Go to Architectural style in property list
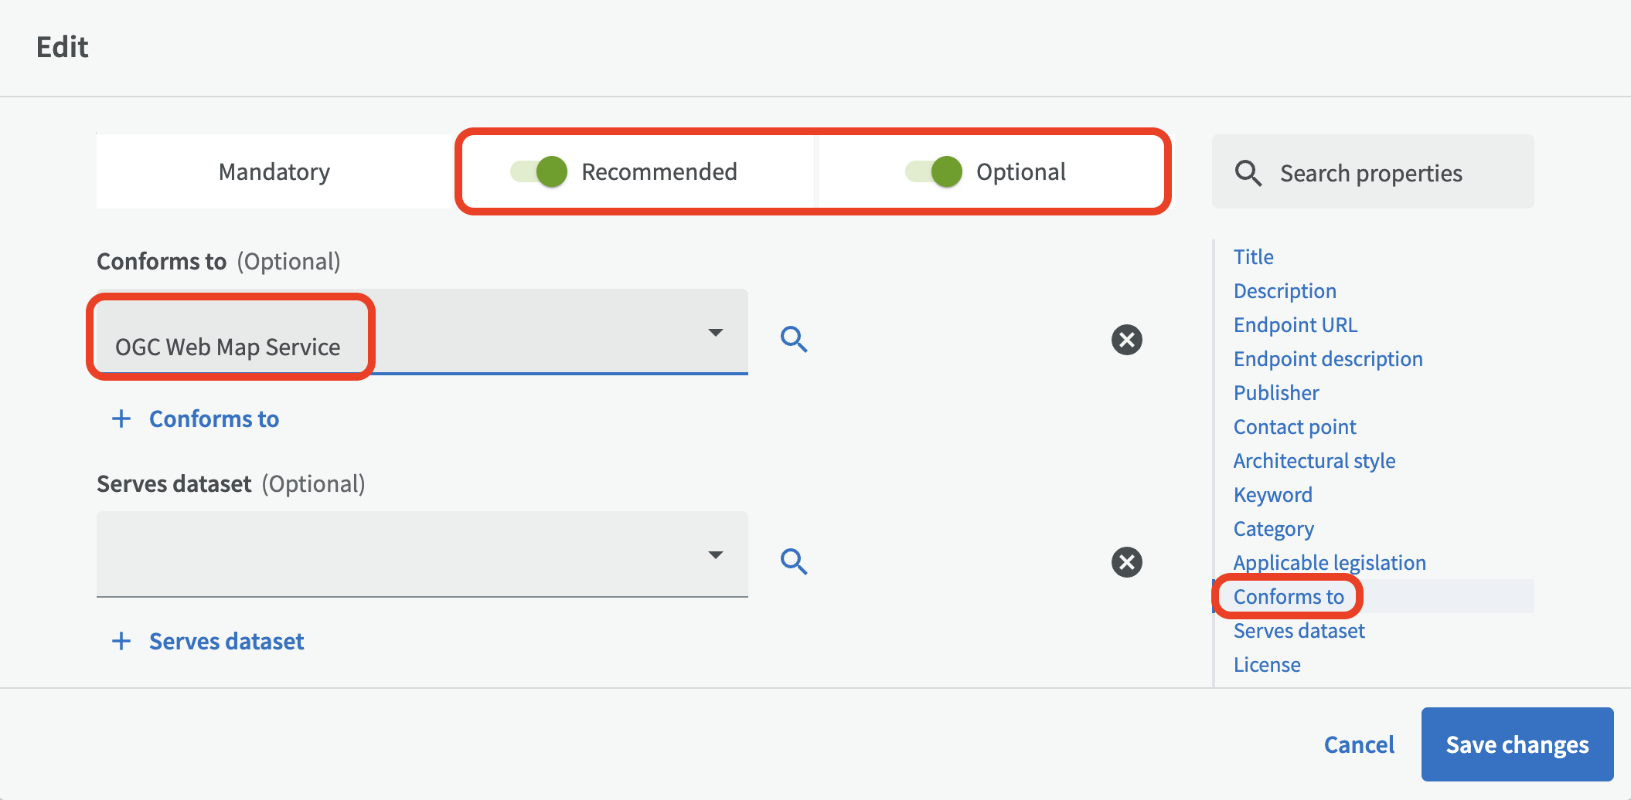Image resolution: width=1631 pixels, height=800 pixels. tap(1314, 461)
